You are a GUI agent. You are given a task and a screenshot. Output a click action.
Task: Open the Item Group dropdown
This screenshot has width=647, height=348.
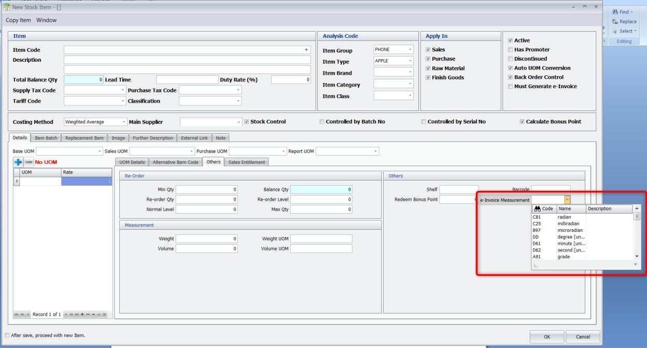(x=410, y=50)
